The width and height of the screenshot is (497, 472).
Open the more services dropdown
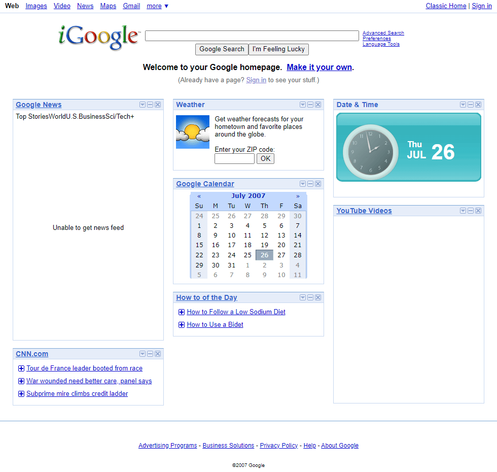pyautogui.click(x=158, y=6)
